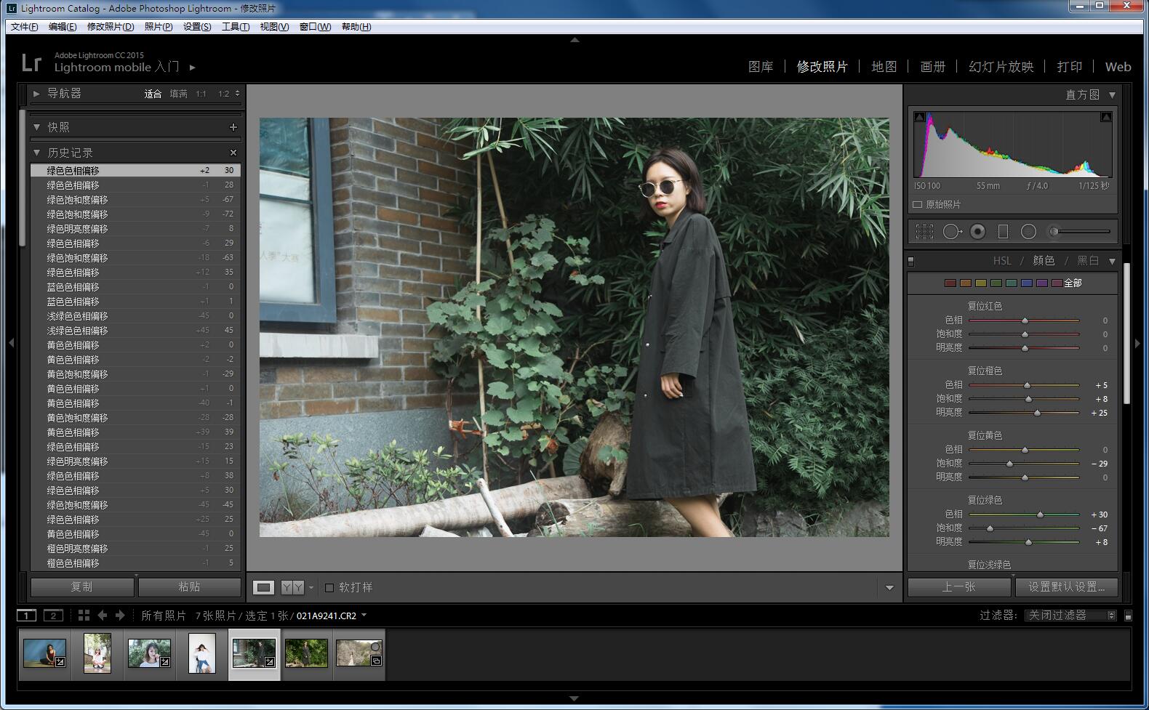Add a new snapshot with the plus icon
This screenshot has width=1149, height=710.
click(233, 127)
